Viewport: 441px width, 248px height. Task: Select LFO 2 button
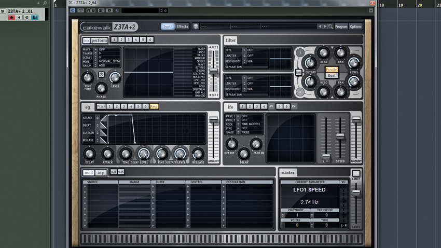[x=250, y=106]
